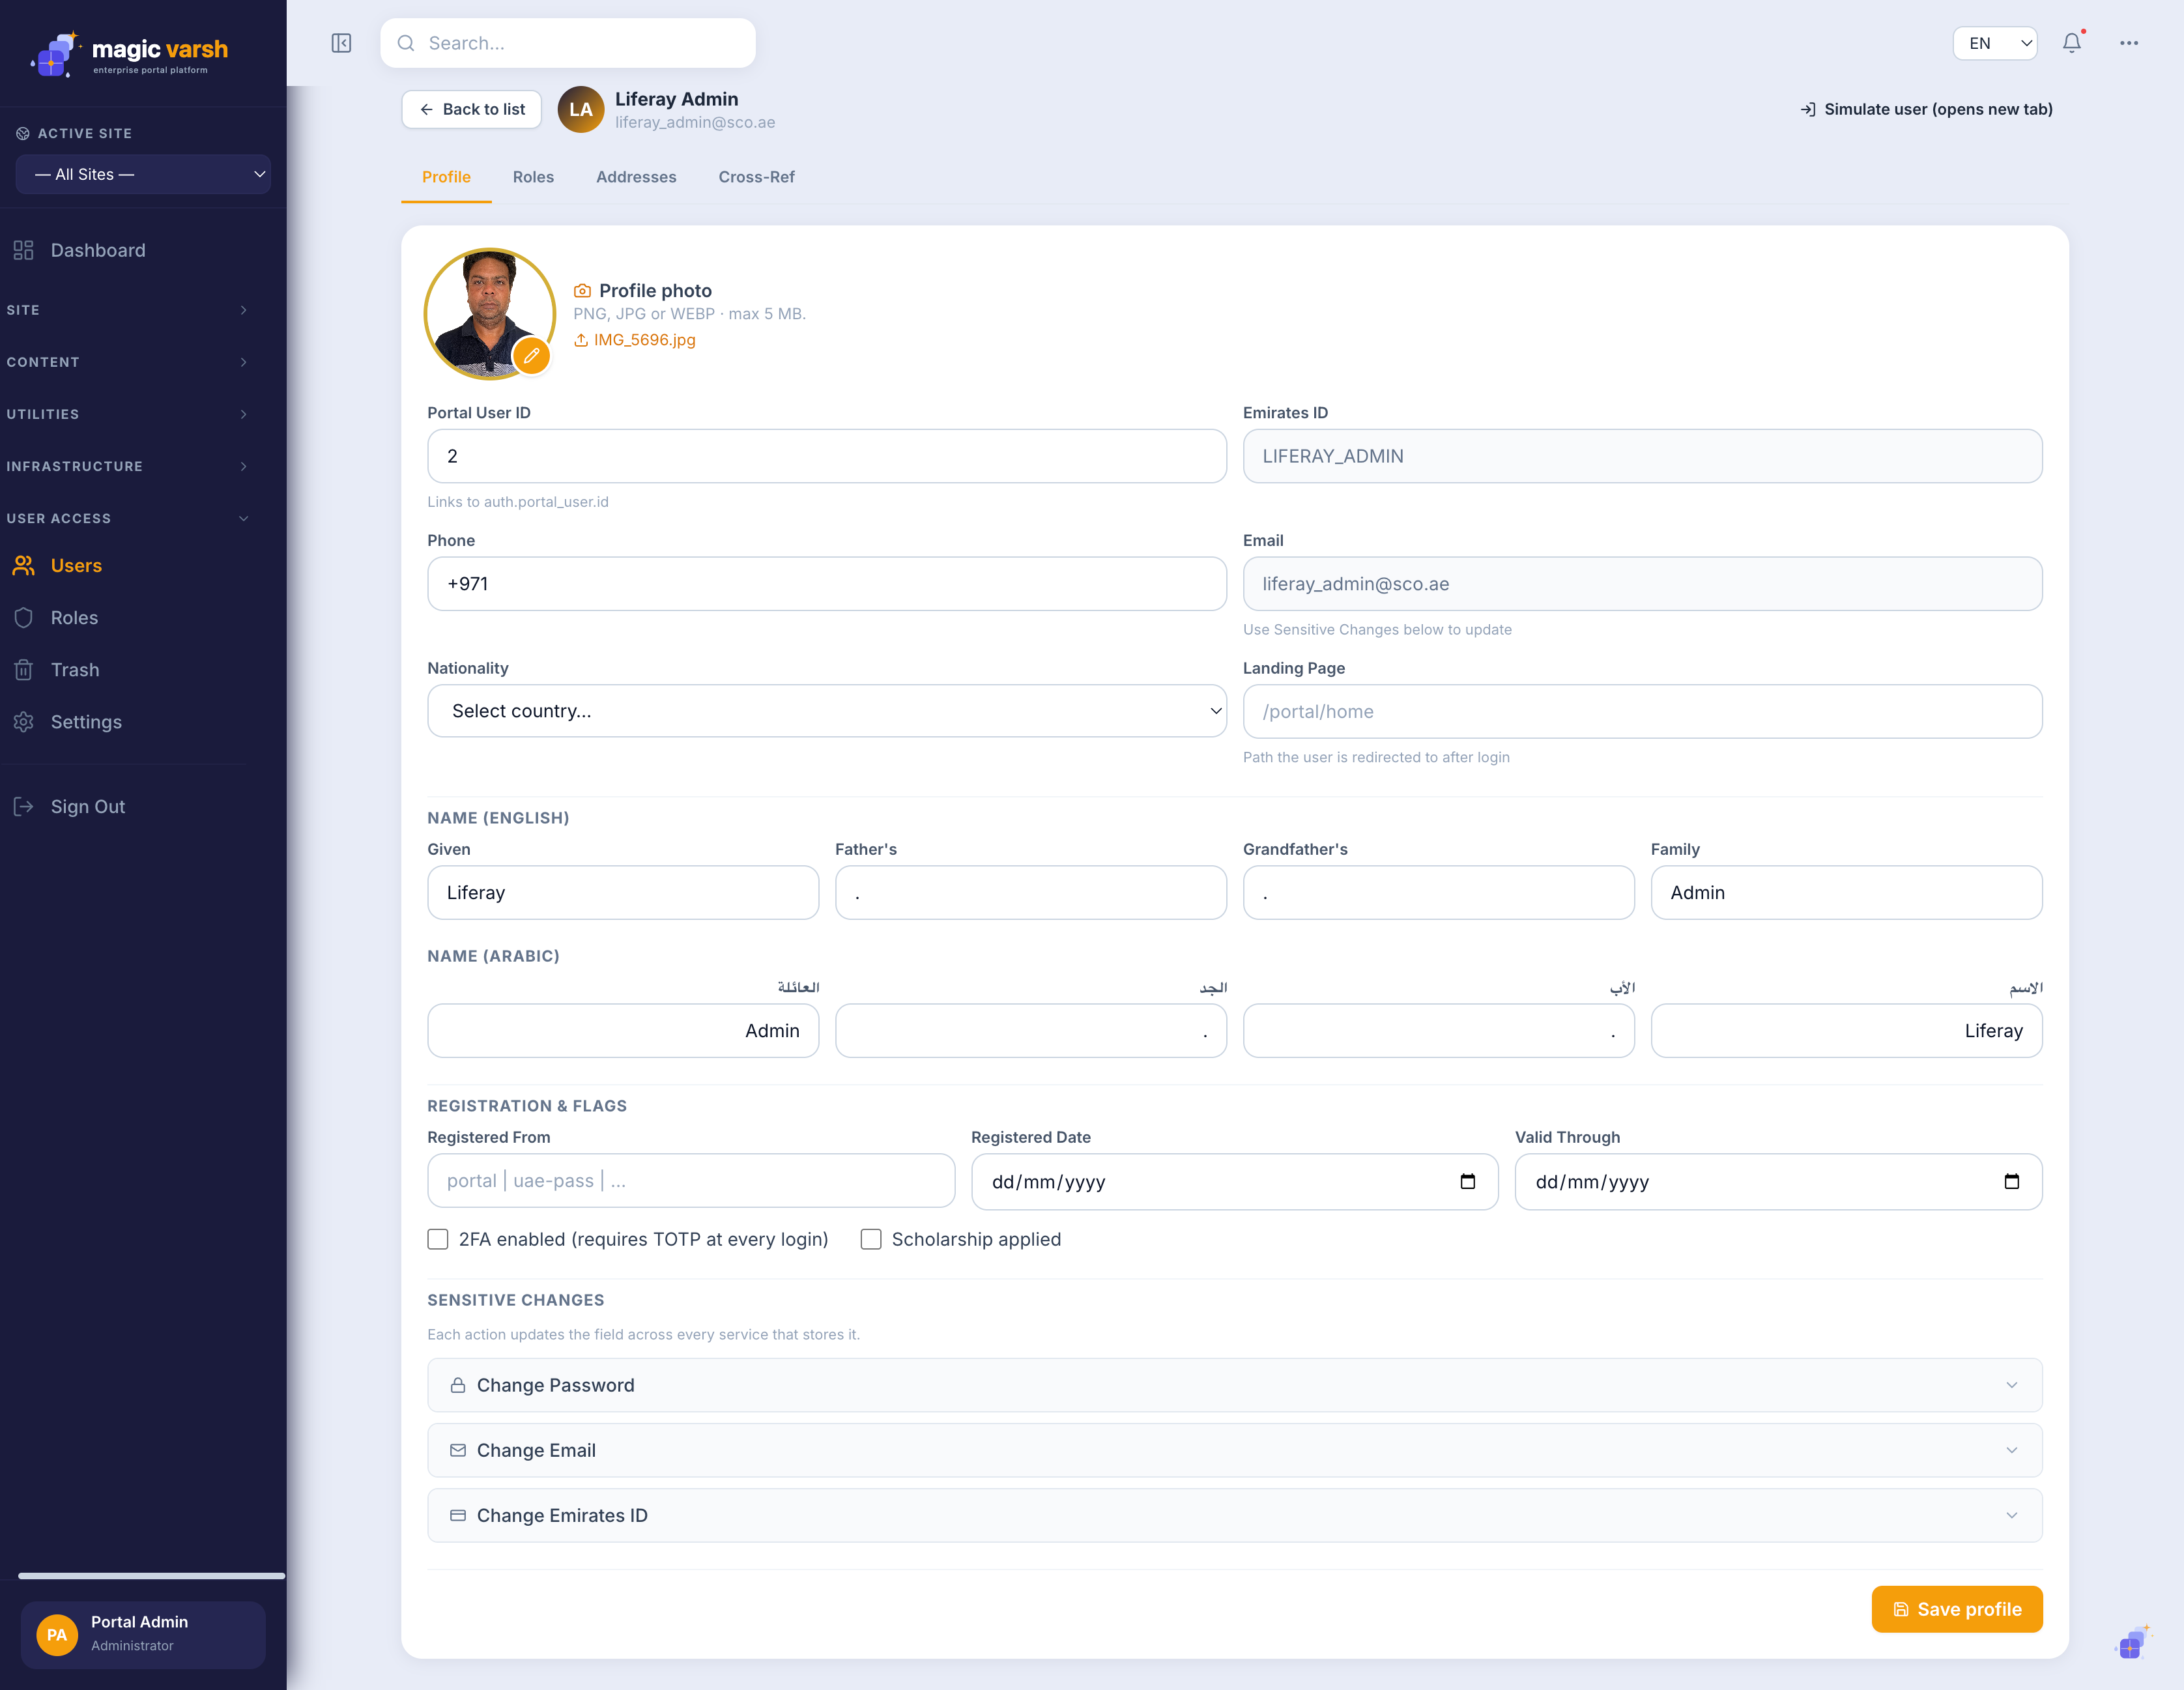Click the IMG_5696.jpg upload link
The width and height of the screenshot is (2184, 1690).
tap(635, 340)
